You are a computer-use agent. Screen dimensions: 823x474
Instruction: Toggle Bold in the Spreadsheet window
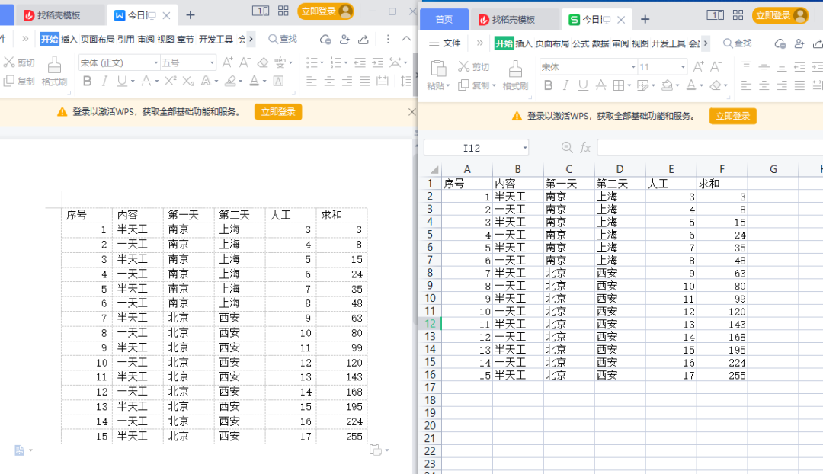[548, 85]
